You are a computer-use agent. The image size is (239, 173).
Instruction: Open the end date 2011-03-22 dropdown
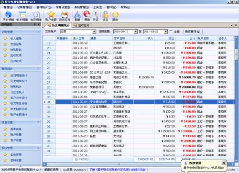coord(166,32)
